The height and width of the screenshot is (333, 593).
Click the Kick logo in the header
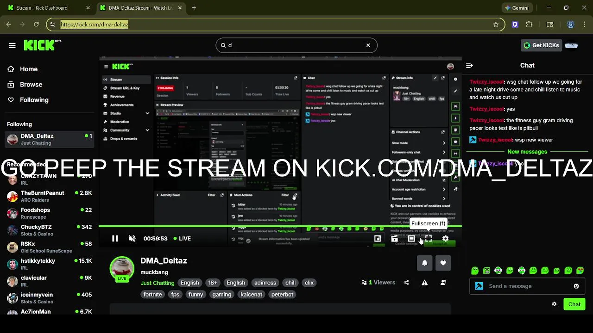click(x=42, y=45)
